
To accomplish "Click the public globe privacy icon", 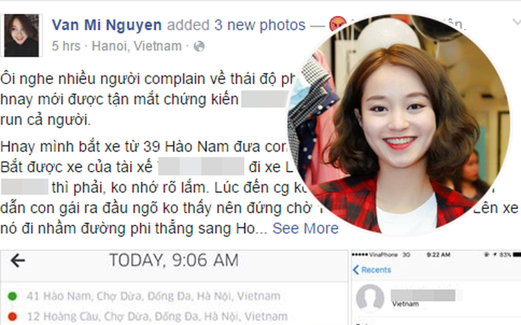I will click(198, 47).
